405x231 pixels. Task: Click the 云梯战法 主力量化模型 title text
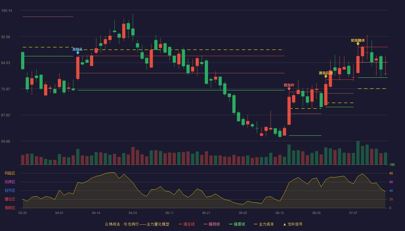[x=137, y=224]
